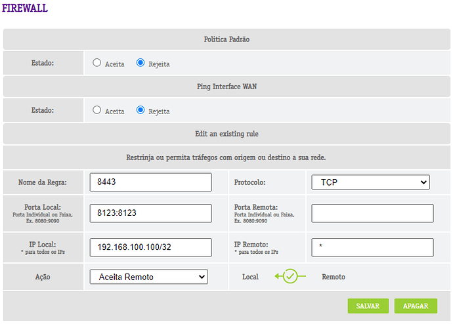Click the IP Local: label
The image size is (453, 324).
pyautogui.click(x=43, y=245)
